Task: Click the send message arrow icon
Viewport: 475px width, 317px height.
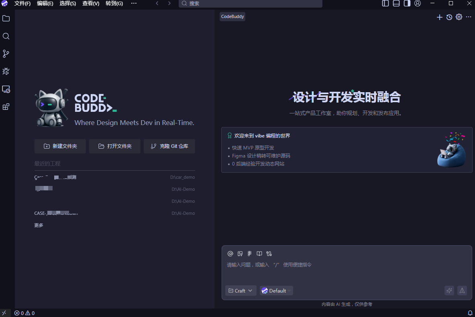Action: click(x=462, y=291)
